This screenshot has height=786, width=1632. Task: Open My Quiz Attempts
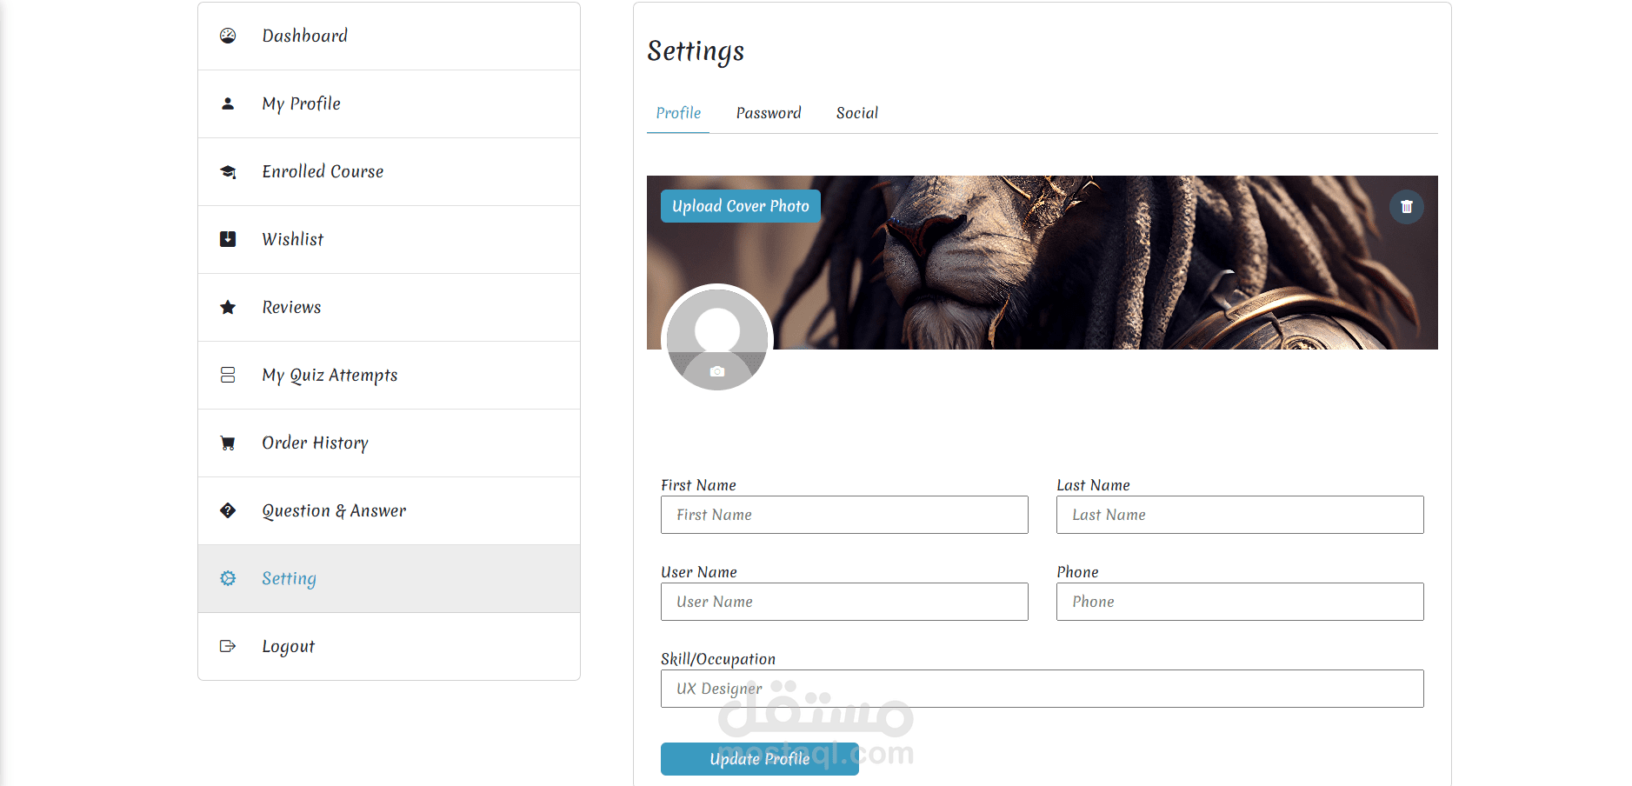point(389,375)
